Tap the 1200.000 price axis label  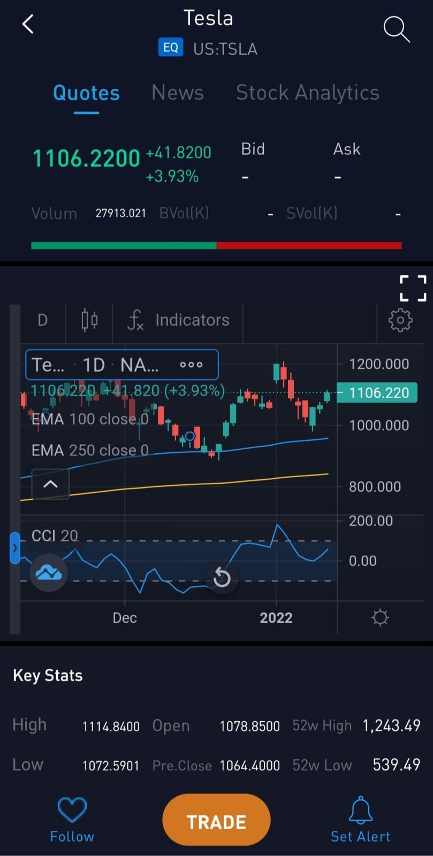point(379,364)
